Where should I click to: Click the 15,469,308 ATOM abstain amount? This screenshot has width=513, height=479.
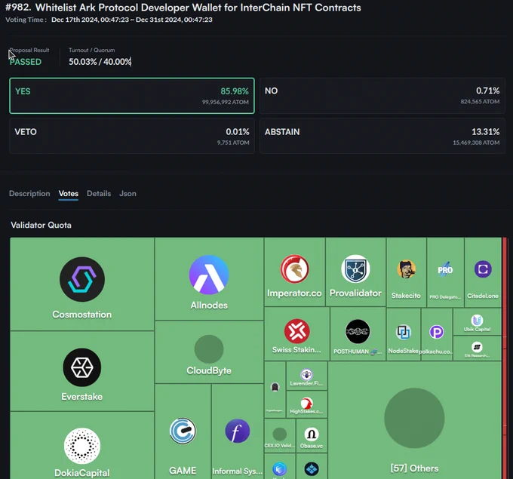click(x=476, y=143)
